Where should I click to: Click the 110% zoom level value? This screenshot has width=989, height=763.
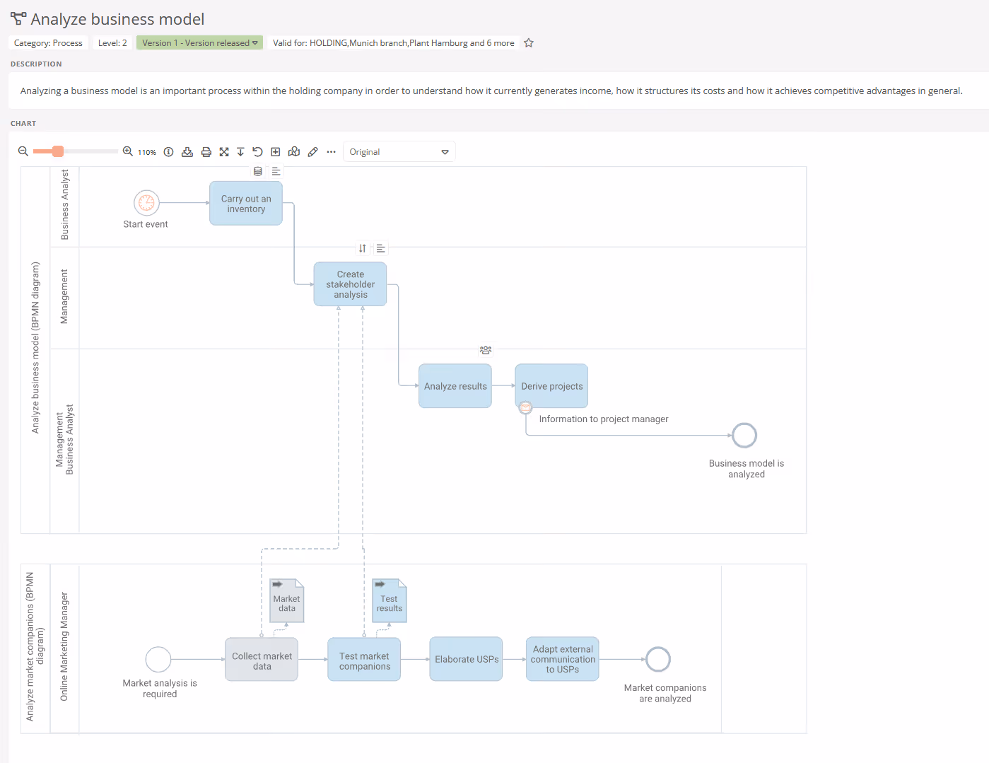[147, 152]
